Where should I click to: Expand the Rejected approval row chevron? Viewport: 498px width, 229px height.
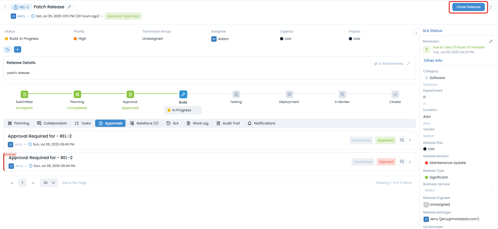pyautogui.click(x=410, y=162)
